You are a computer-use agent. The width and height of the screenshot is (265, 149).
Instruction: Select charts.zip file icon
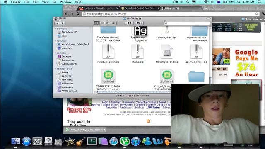point(137,51)
